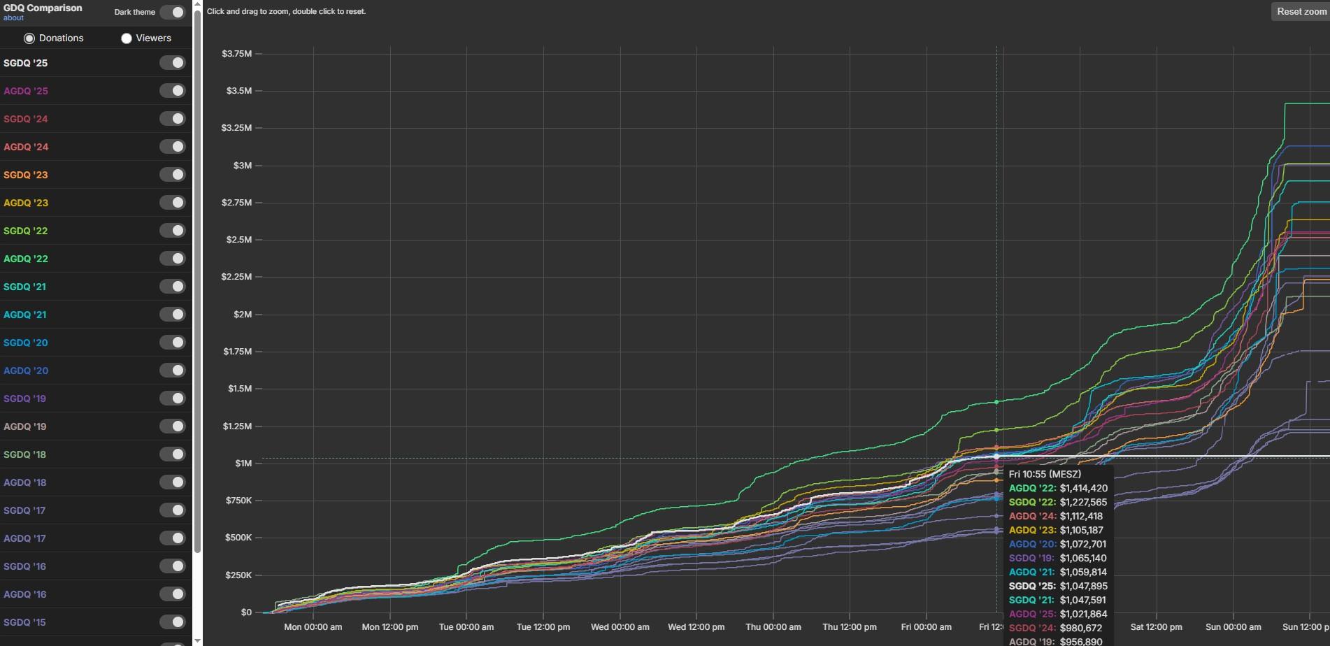Click the SGDQ '25 legend label
The height and width of the screenshot is (646, 1330).
click(26, 63)
